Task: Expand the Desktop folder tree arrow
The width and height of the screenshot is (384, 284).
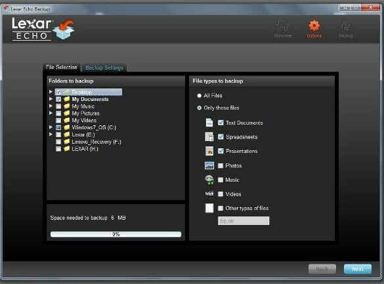Action: point(51,91)
